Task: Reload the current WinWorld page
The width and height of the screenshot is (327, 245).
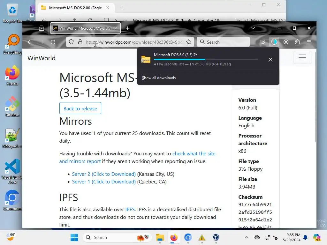Action: click(x=53, y=42)
